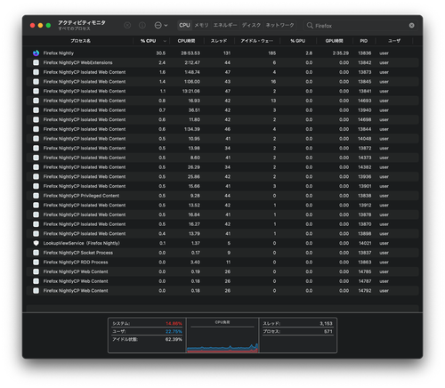445x388 pixels.
Task: Select the process with PID 13878
Action: [222, 214]
